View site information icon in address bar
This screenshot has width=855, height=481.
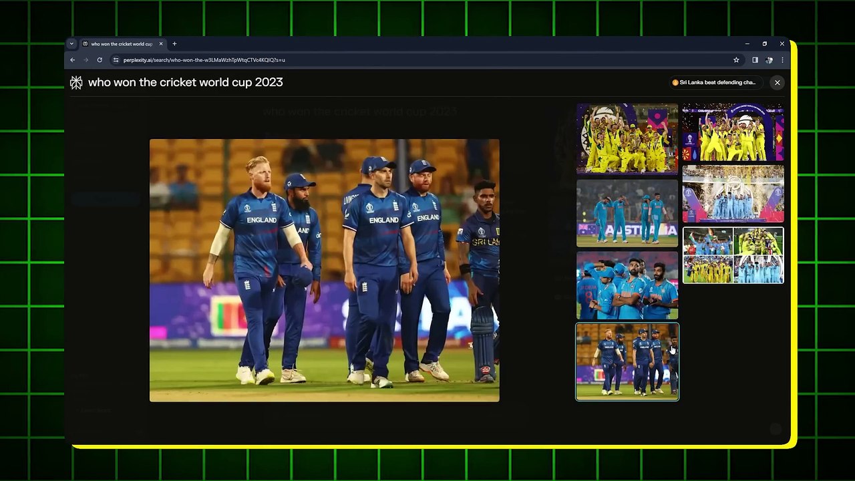tap(116, 59)
